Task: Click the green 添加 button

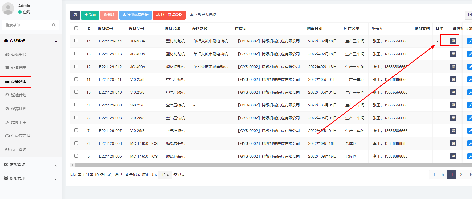Action: click(x=90, y=15)
